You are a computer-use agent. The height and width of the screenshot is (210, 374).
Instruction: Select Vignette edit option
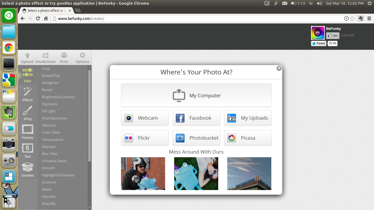click(48, 196)
